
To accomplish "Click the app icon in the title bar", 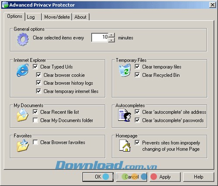I will pyautogui.click(x=5, y=5).
